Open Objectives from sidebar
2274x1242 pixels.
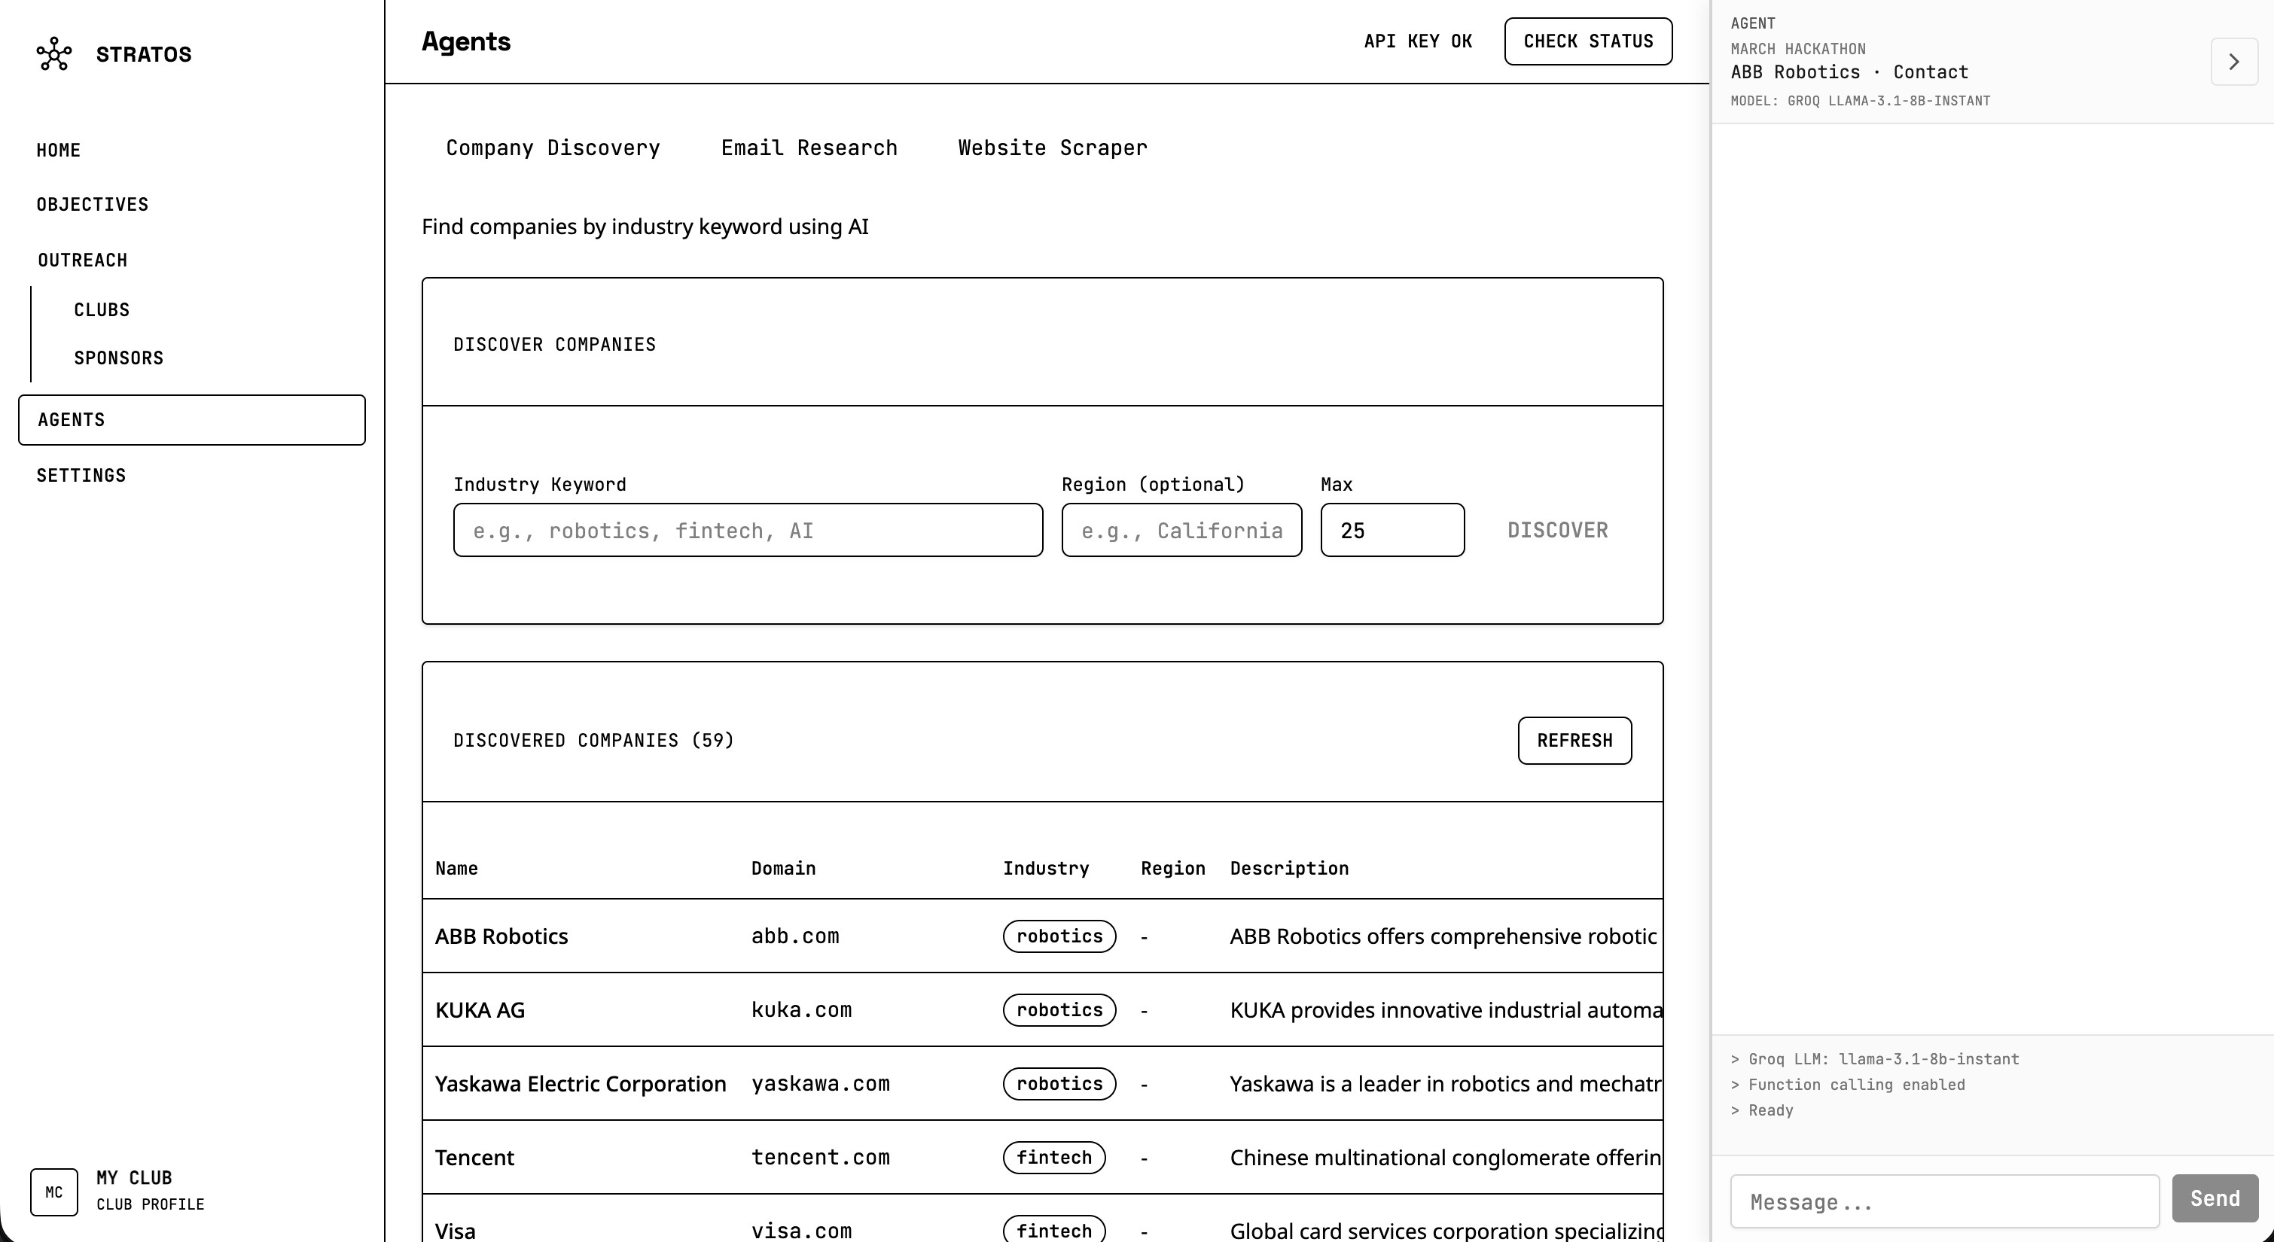pos(92,204)
